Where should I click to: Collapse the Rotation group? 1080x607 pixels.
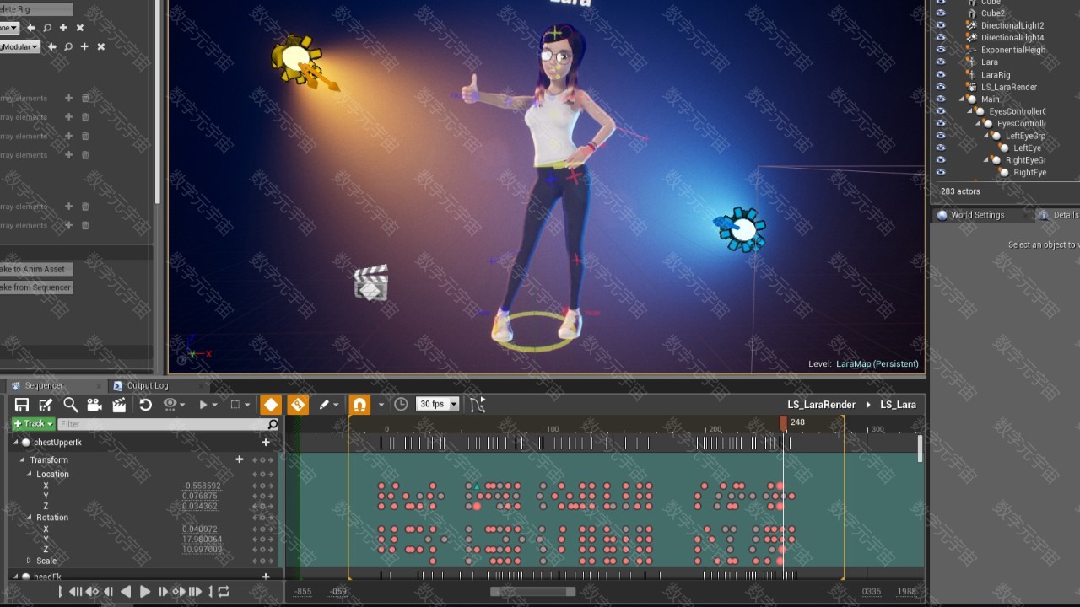(29, 518)
